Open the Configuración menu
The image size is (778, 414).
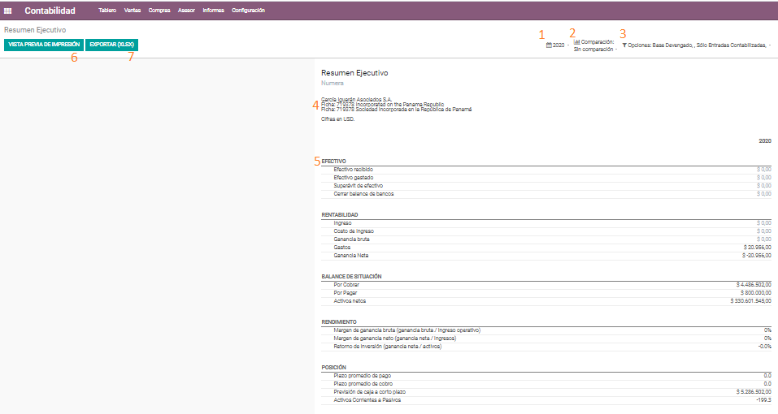pos(248,11)
